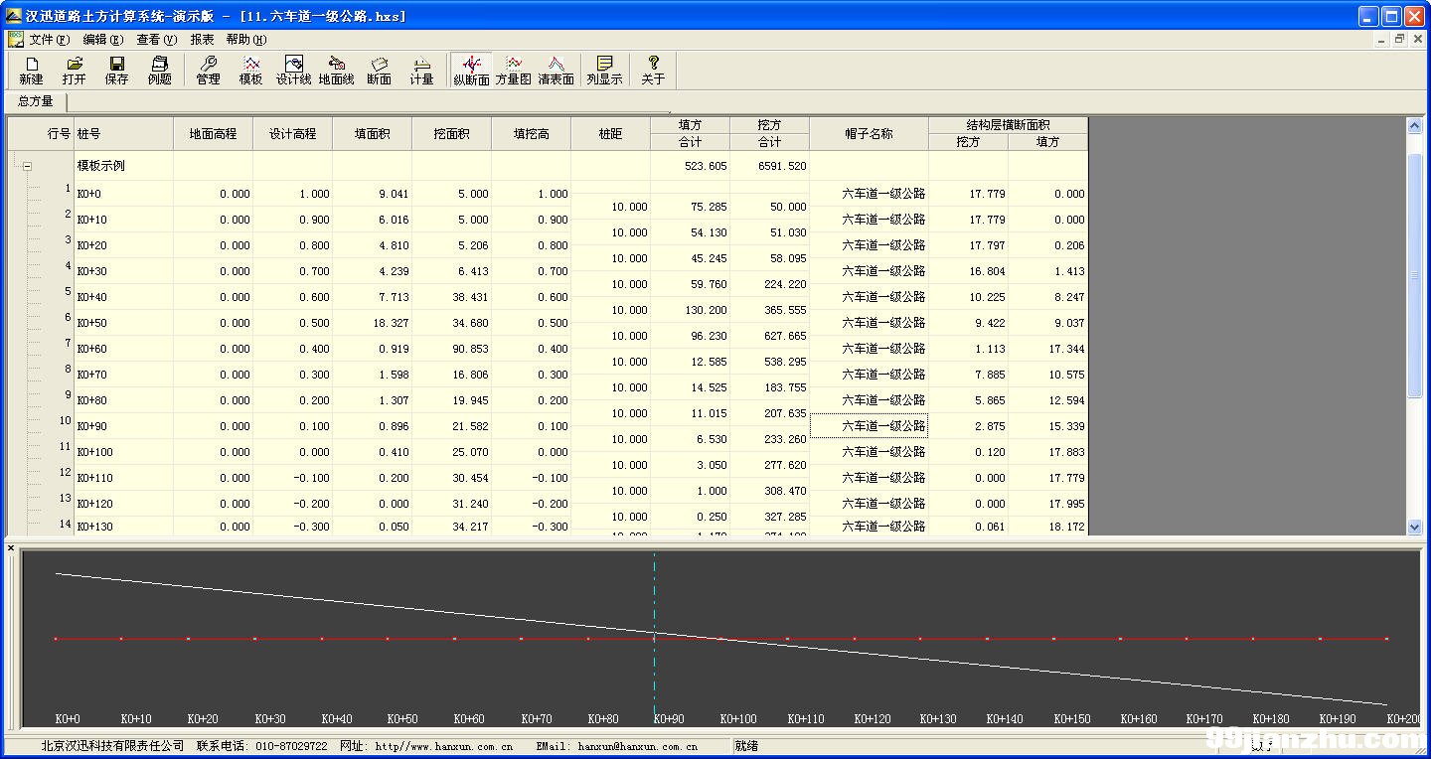Collapse the 模板示例 tree node
Screen dimensions: 1431x759
tap(28, 167)
